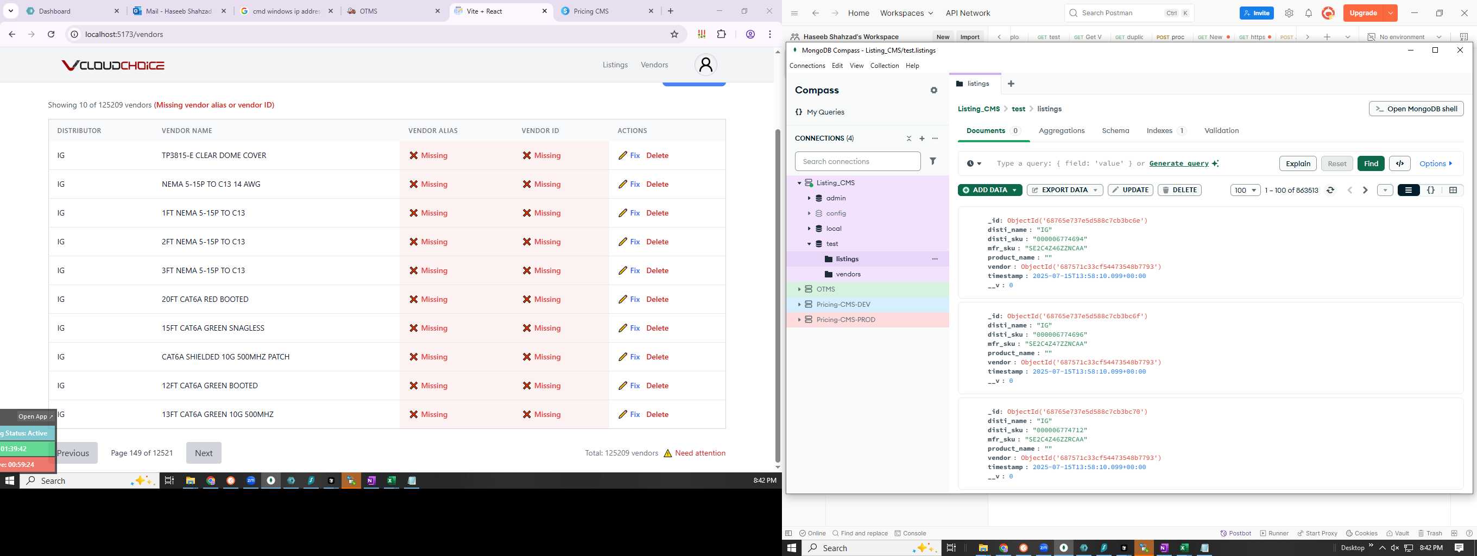
Task: Switch to the Pricing CMS browser tab
Action: 606,11
